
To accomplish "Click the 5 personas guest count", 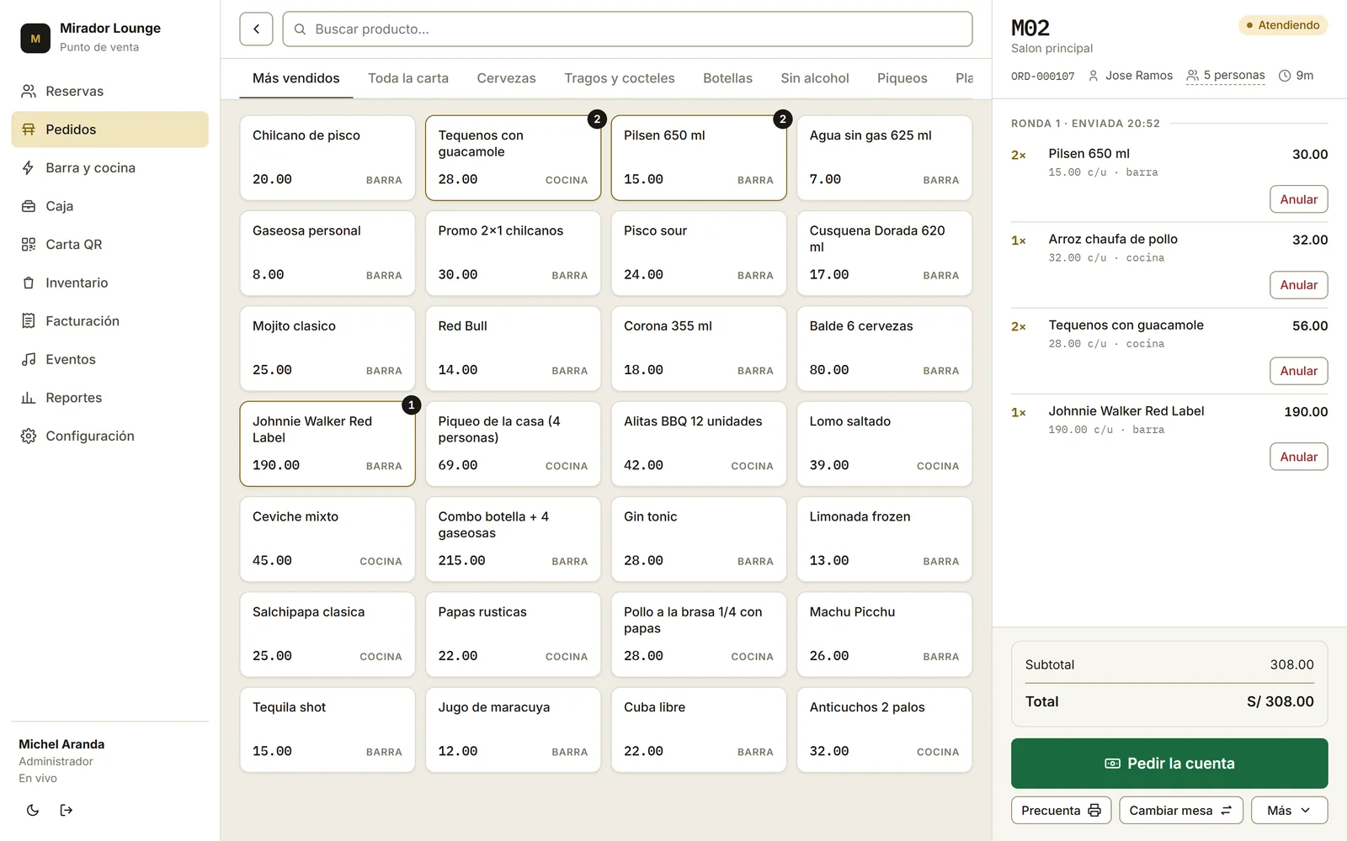I will click(x=1226, y=76).
